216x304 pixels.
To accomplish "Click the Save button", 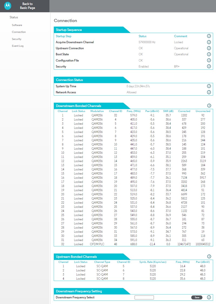I will (x=197, y=298).
